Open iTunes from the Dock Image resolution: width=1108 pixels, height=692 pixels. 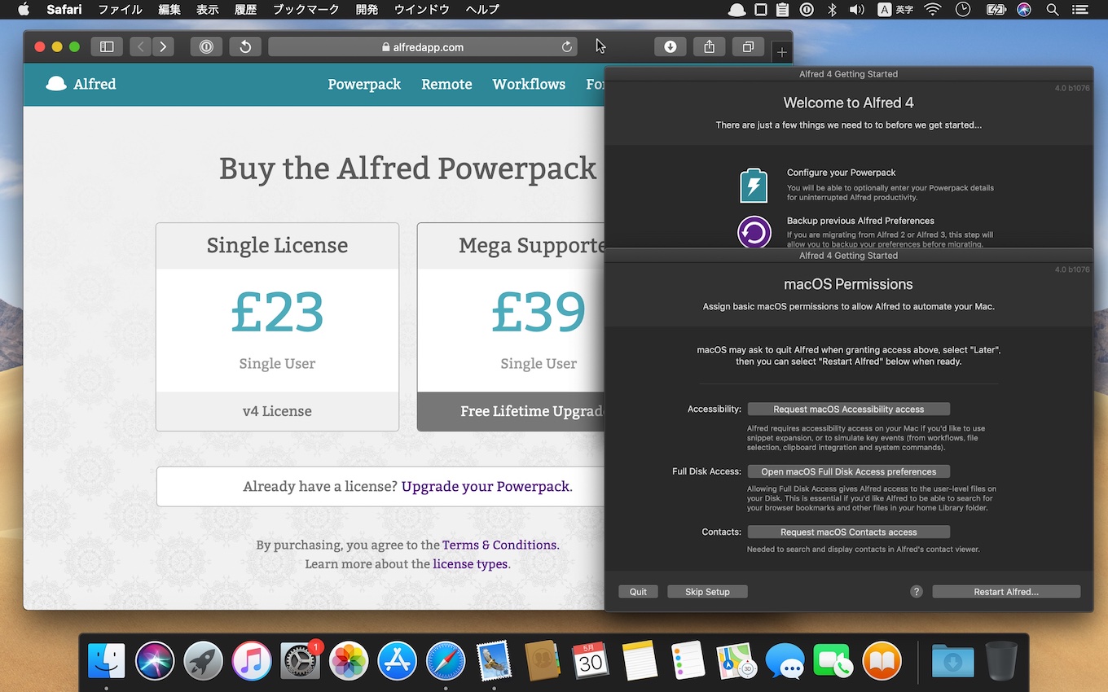point(252,660)
